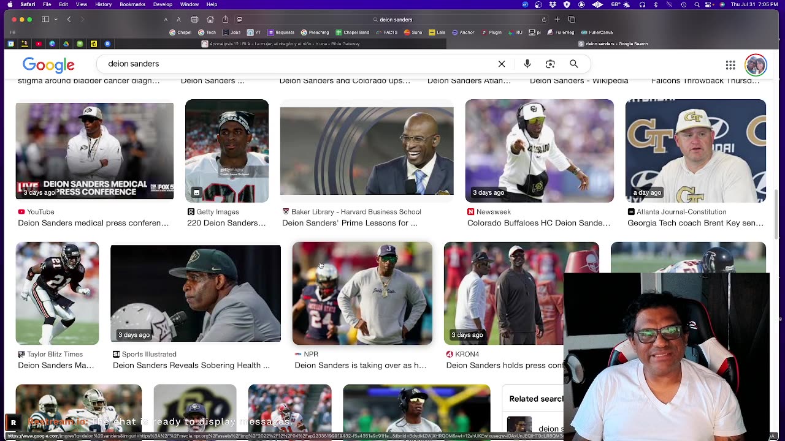
Task: Reload the page with the refresh icon
Action: click(543, 20)
